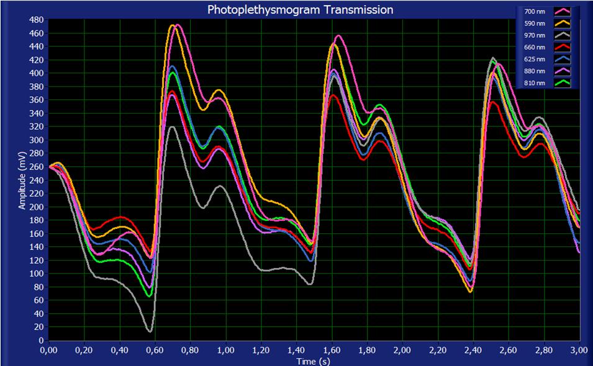Click the 0,00 start value on x-axis

click(x=48, y=349)
